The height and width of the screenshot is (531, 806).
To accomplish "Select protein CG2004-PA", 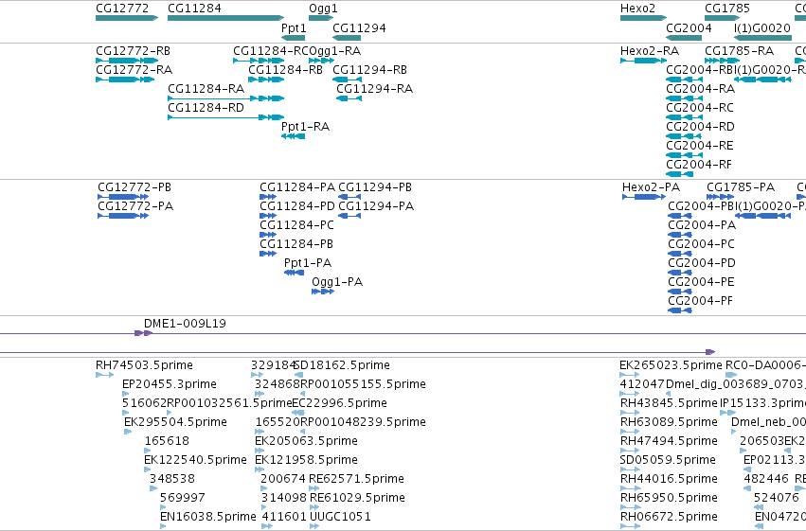I will click(x=680, y=235).
